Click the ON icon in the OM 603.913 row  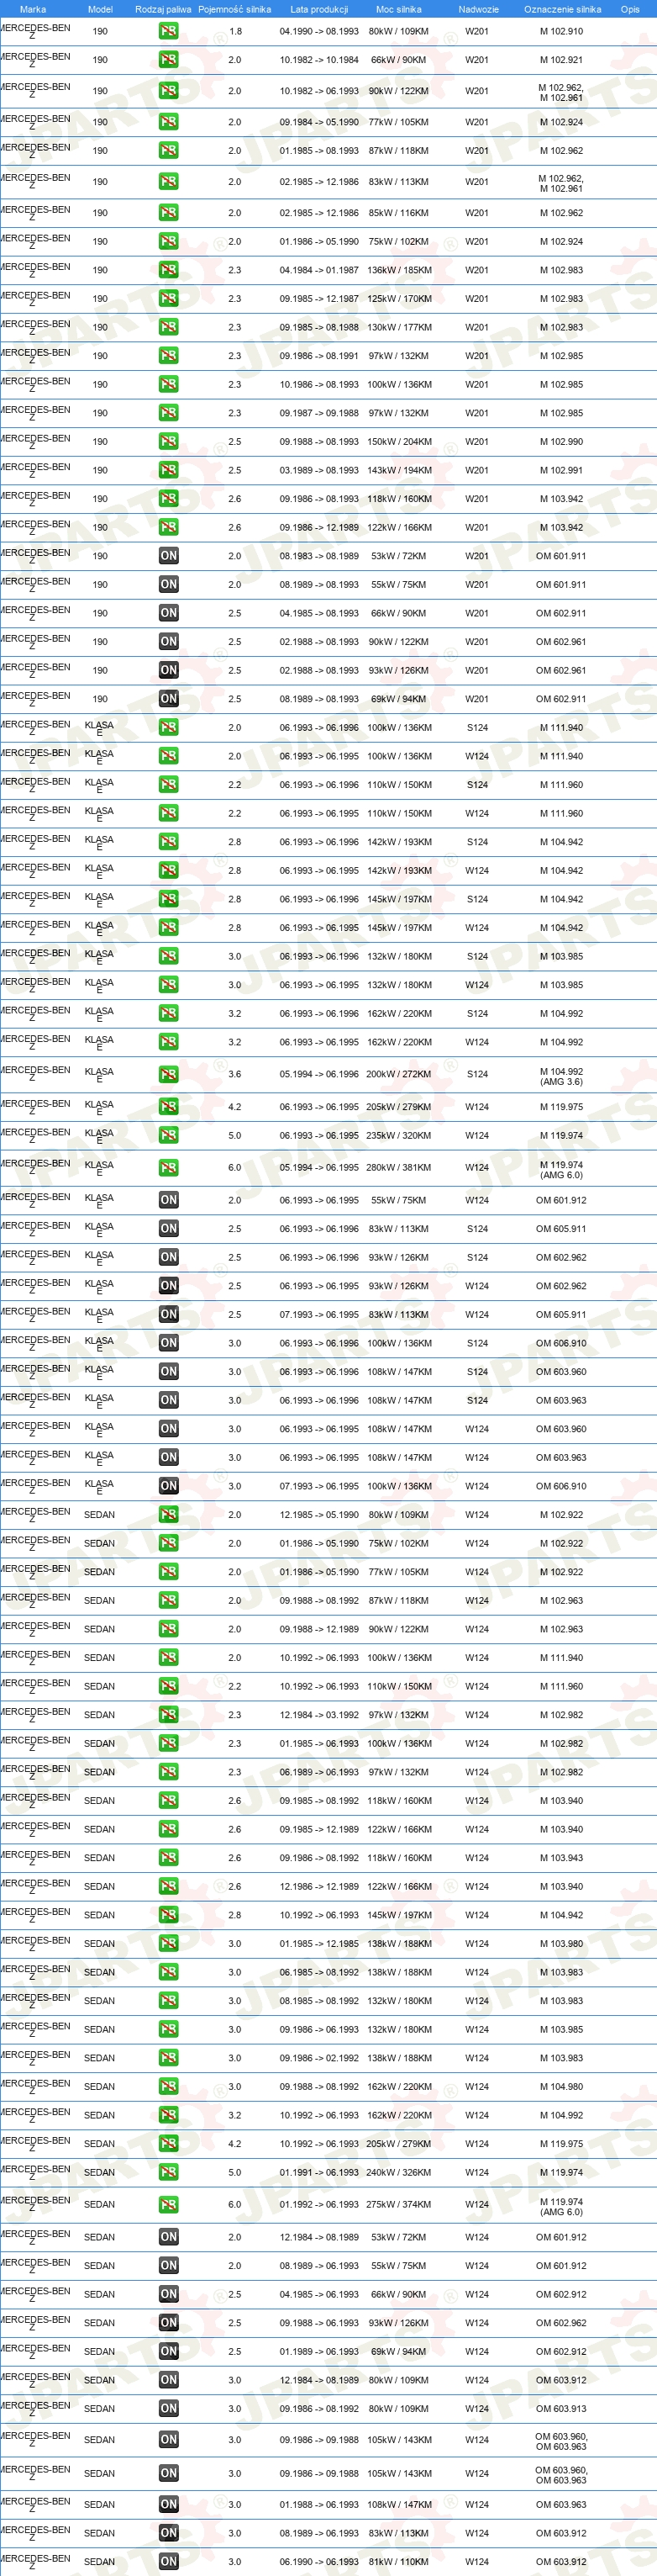click(x=169, y=2409)
